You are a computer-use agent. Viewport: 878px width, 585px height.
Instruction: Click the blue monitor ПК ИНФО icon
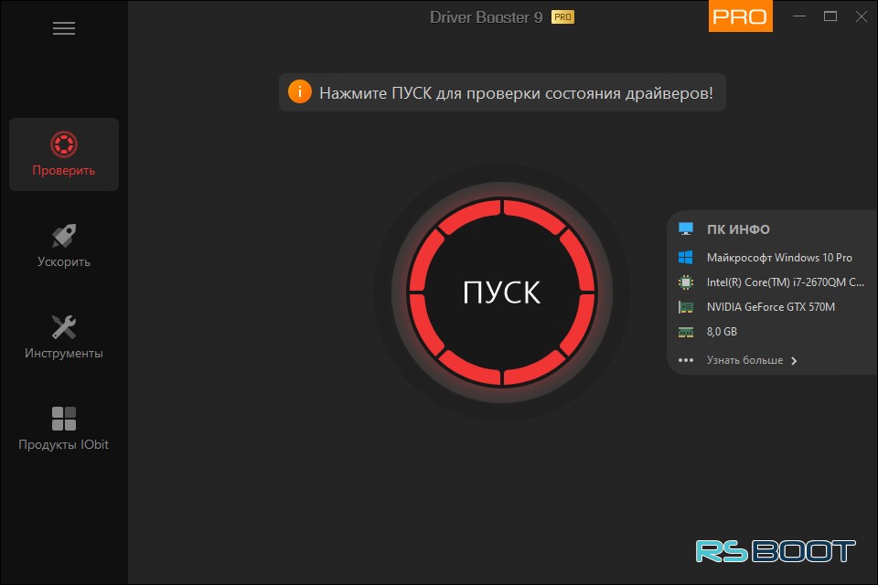685,229
